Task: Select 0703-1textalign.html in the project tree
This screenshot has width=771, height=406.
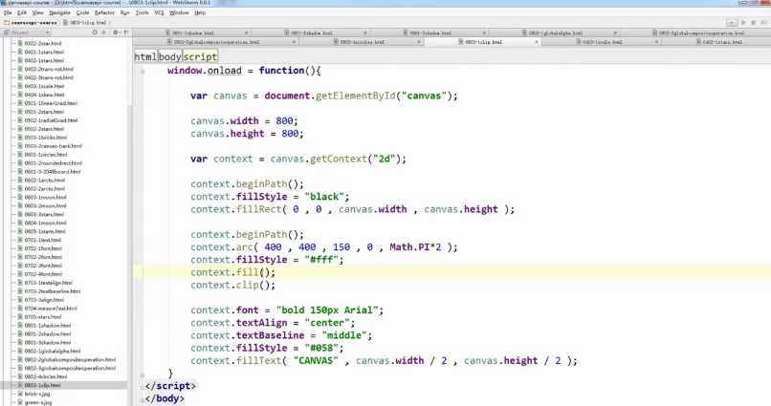Action: [x=48, y=283]
